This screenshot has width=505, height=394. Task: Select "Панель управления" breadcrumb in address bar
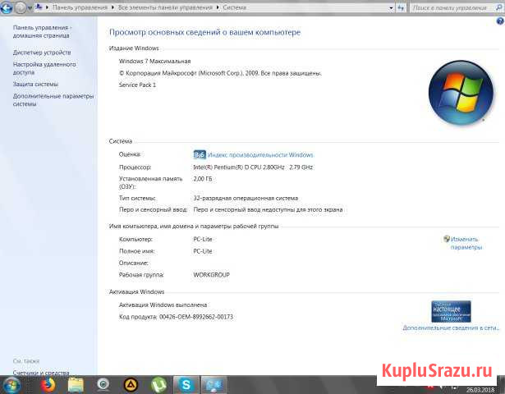pos(80,7)
